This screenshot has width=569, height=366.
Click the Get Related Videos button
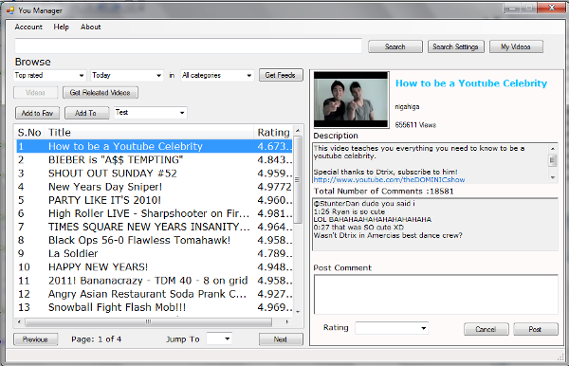(101, 93)
